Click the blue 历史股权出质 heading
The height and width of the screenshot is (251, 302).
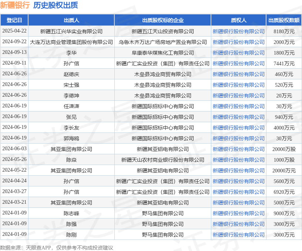point(56,5)
